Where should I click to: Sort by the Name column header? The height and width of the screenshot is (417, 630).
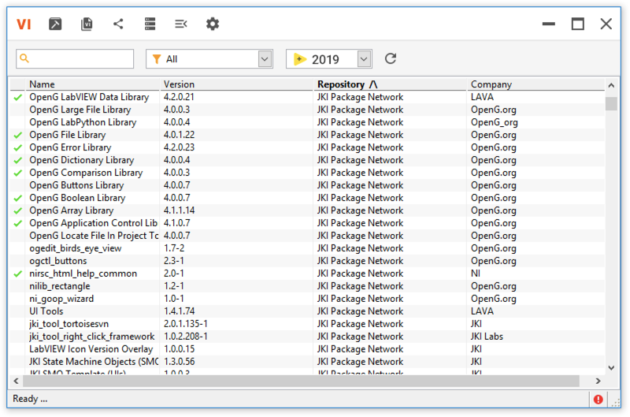click(93, 84)
